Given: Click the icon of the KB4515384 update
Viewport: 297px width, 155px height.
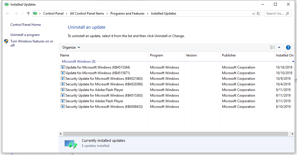Looking at the screenshot, I should click(x=63, y=67).
